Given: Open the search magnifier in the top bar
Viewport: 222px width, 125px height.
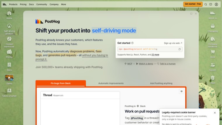Looking at the screenshot, I should pos(206,4).
